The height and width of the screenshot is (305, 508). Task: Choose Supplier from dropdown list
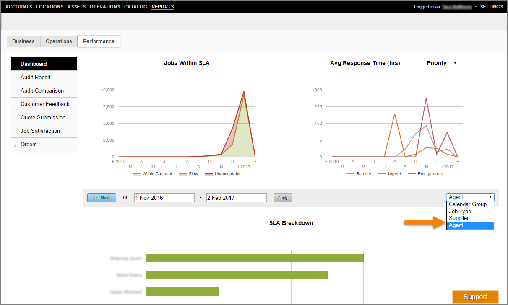470,218
